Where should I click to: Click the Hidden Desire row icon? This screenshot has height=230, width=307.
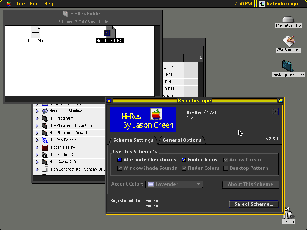(45, 148)
